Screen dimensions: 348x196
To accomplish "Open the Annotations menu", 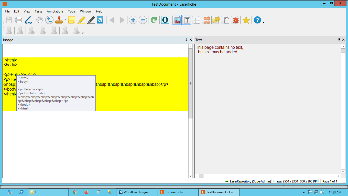I will 55,11.
